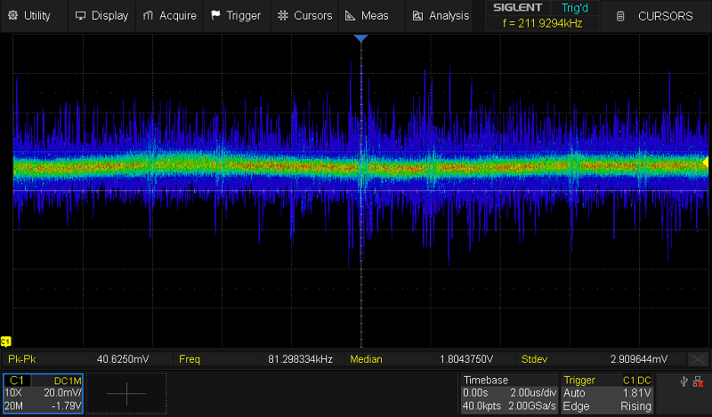Open the Cursors menu
Screen dimensions: 712x417
tap(304, 15)
